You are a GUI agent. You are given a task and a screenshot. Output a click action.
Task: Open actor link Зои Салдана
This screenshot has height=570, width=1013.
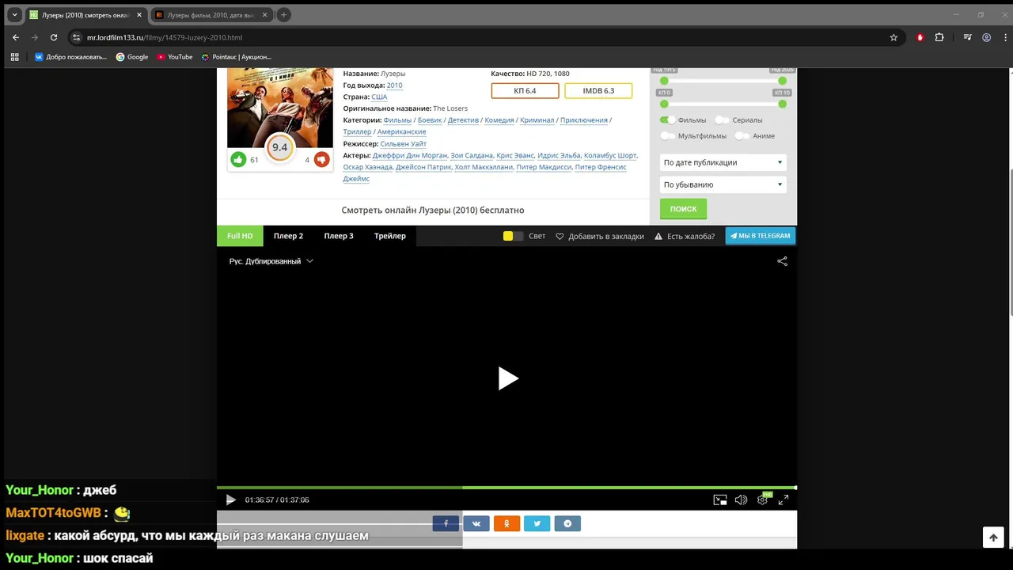click(472, 156)
